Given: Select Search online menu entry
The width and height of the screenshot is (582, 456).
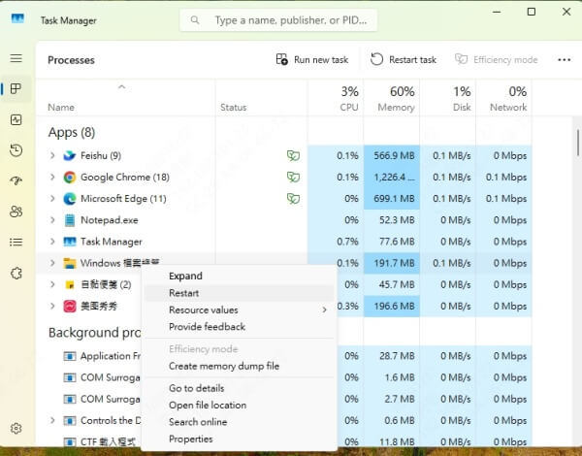Looking at the screenshot, I should point(239,422).
